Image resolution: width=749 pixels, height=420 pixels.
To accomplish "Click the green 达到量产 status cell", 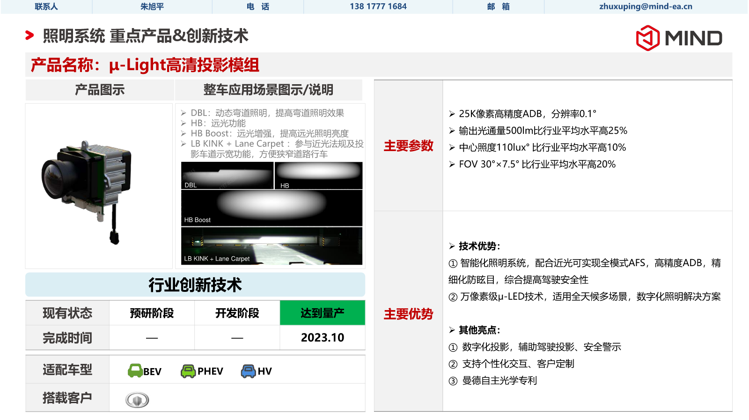I will tap(322, 313).
